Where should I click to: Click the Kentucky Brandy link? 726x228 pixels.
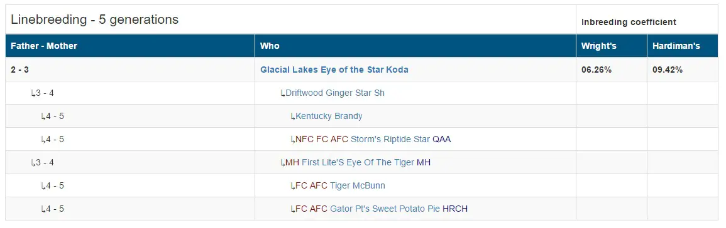[329, 117]
